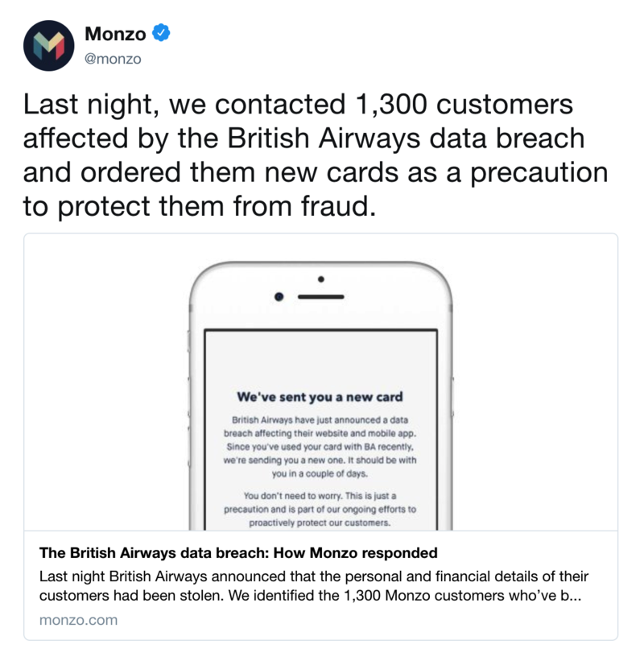Viewport: 644px width, 661px height.
Task: Open the Monzo display name
Action: tap(115, 34)
